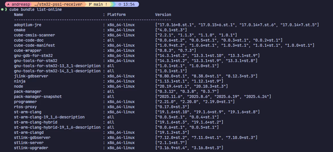Click the st-arm-clang-hybrid bundle name
Viewport: 333px width, 152px height.
tap(36, 122)
